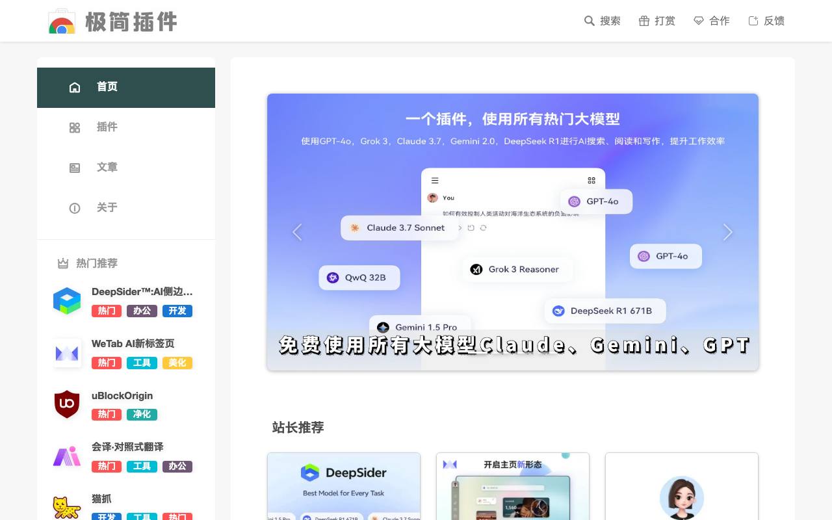Select the 办公 tag under 会译
The width and height of the screenshot is (832, 520).
(x=177, y=466)
